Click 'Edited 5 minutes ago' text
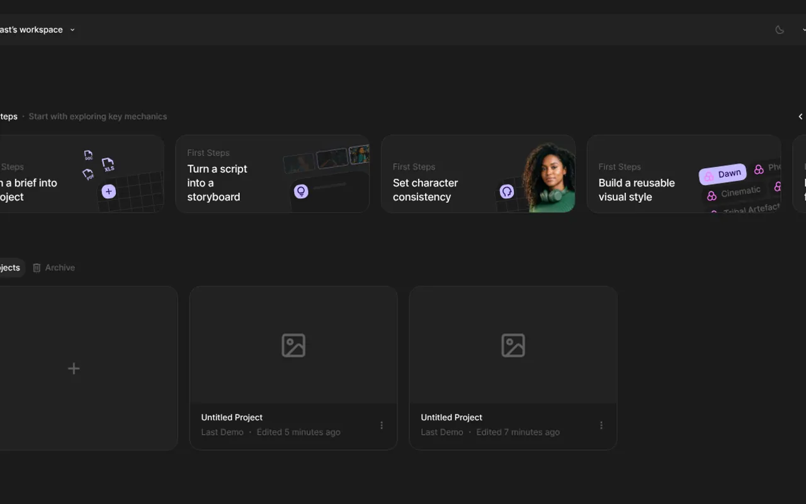The width and height of the screenshot is (806, 504). point(298,432)
